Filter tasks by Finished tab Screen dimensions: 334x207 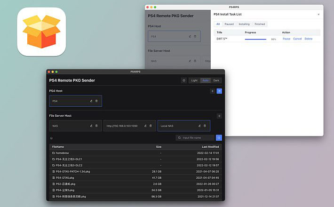click(x=260, y=24)
